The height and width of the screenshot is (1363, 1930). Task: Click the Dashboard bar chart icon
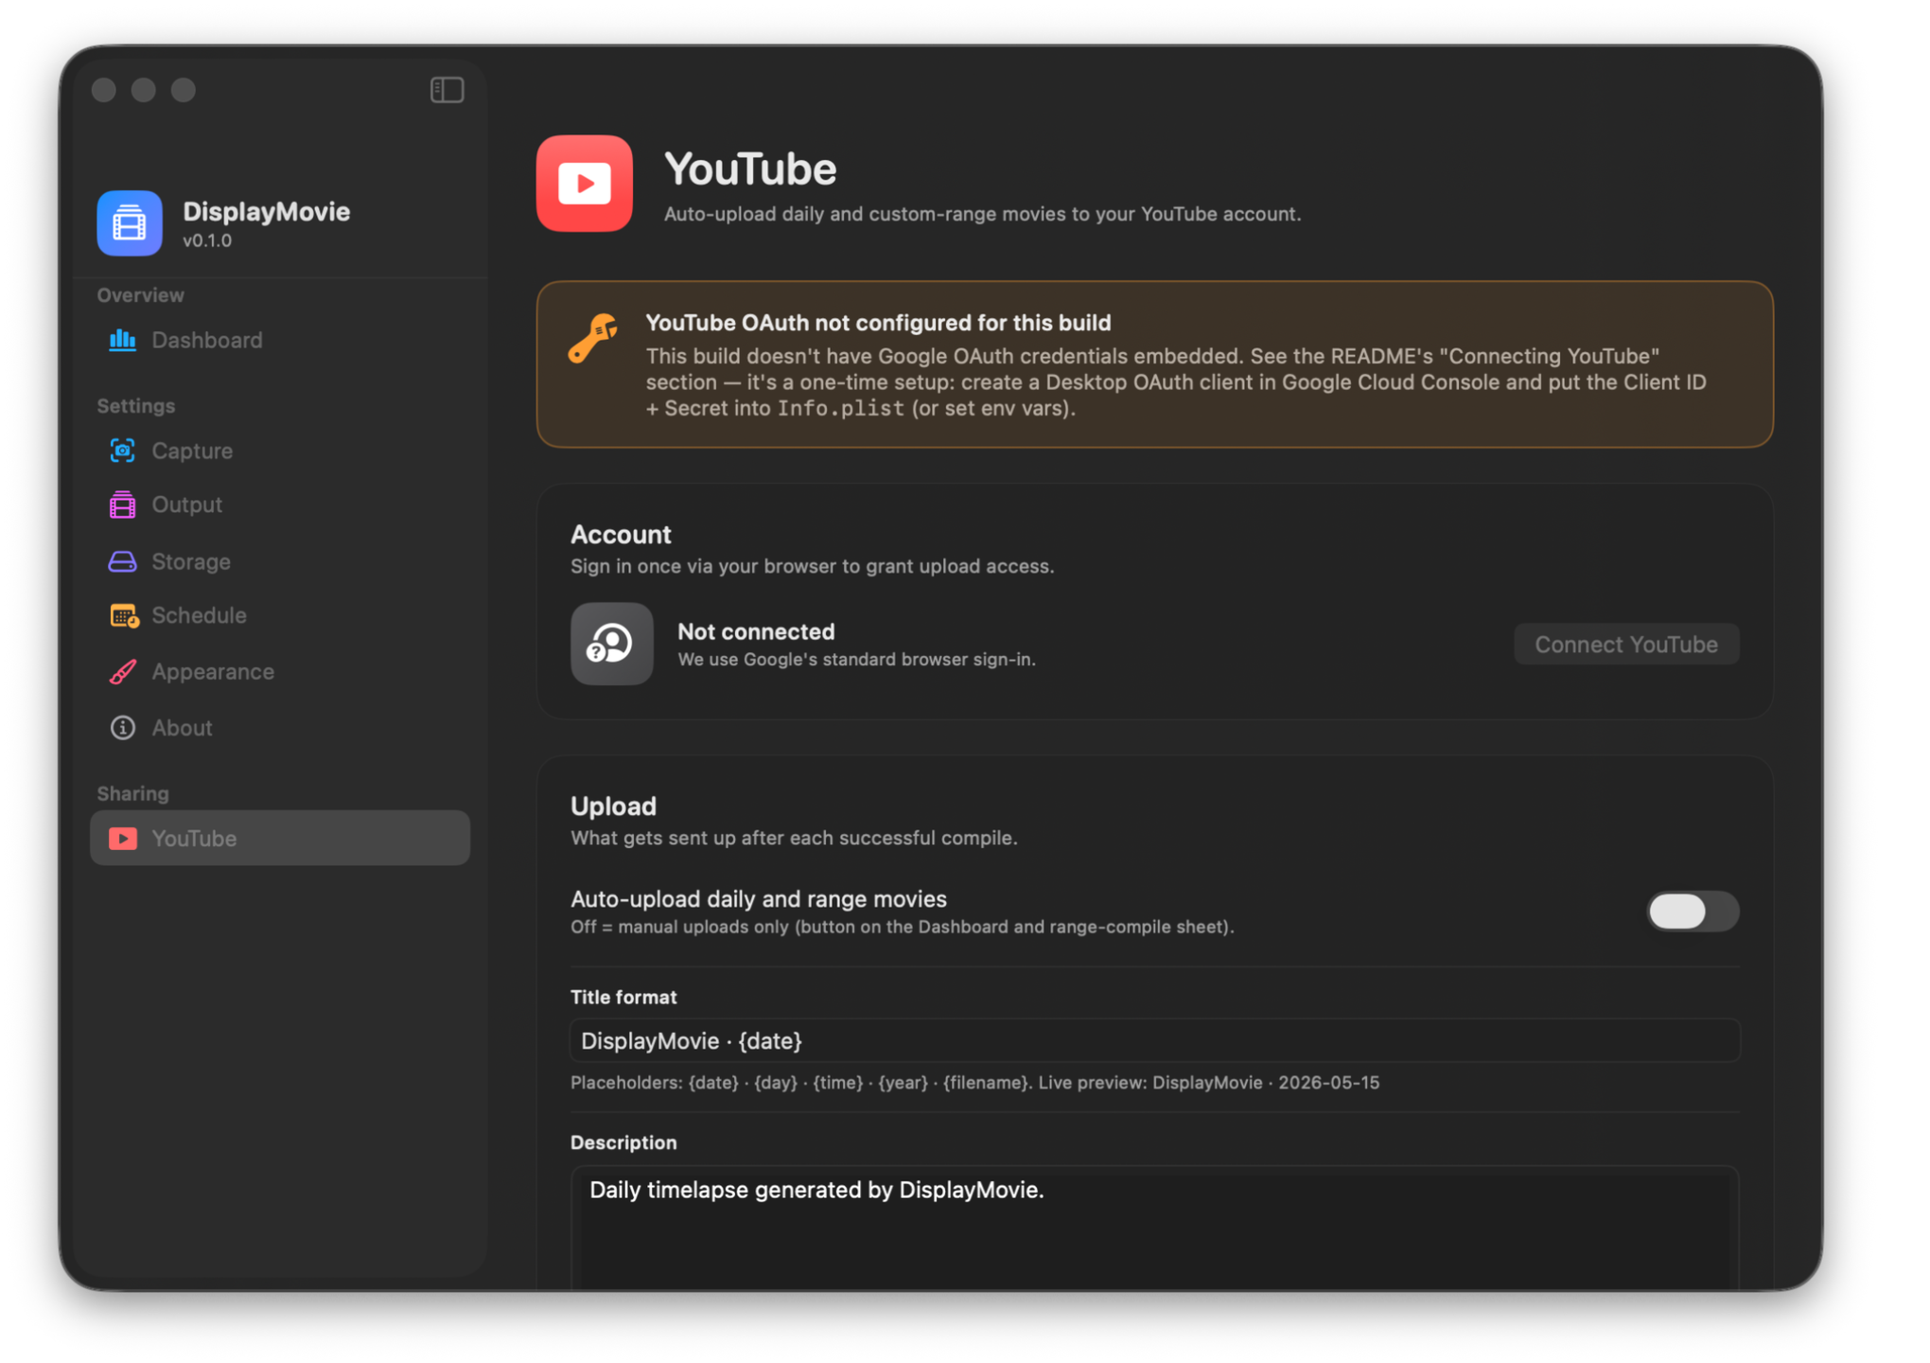(122, 340)
